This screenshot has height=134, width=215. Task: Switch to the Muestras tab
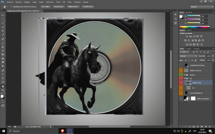189,13
